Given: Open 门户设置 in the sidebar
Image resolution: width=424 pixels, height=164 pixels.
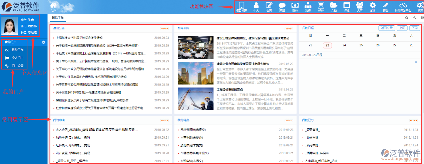Looking at the screenshot, I should (x=17, y=66).
